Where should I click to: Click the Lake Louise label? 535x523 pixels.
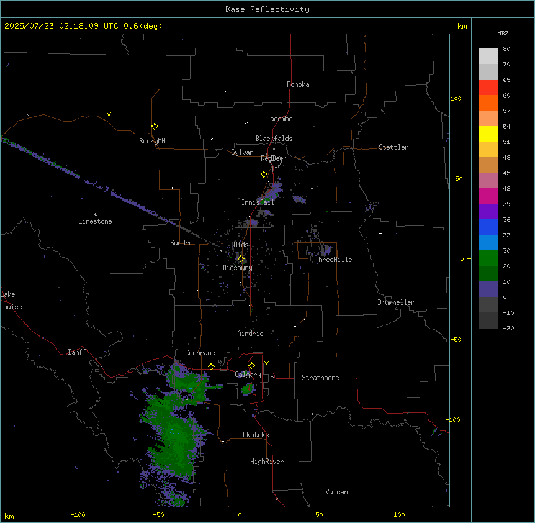point(11,301)
